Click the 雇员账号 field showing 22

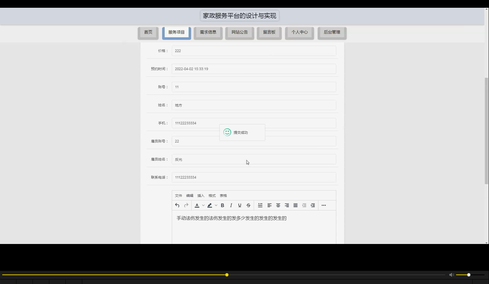(254, 141)
